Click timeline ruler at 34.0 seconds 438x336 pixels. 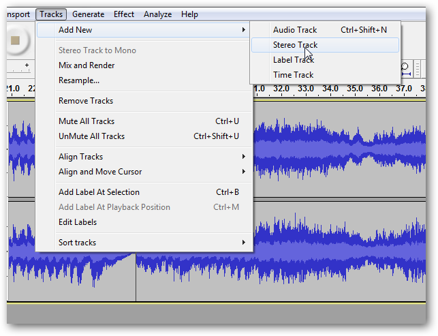click(x=330, y=89)
